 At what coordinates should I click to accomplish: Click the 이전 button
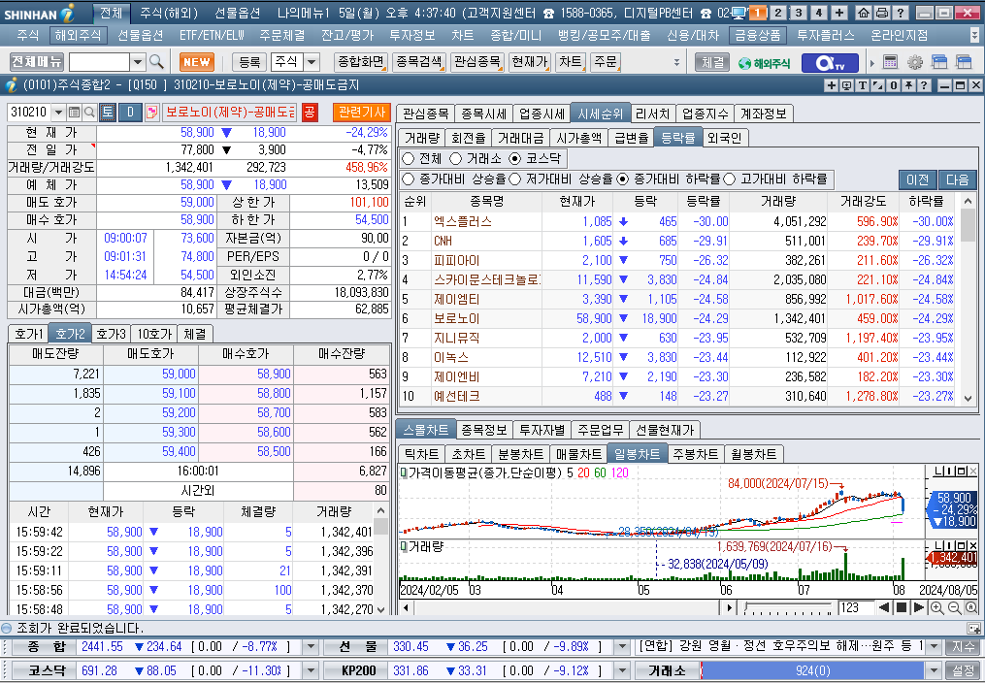click(917, 179)
